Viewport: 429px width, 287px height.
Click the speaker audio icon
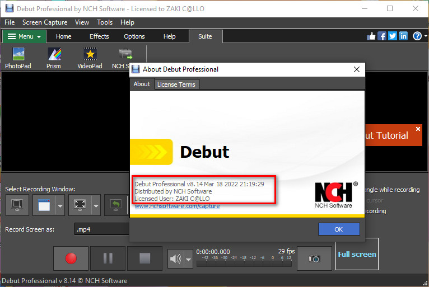coord(176,258)
